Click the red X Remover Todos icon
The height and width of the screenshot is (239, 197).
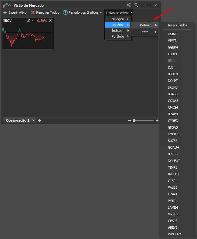(33, 12)
